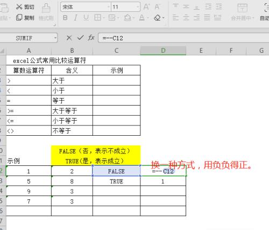Select cell C12 showing FALSE

[x=116, y=171]
